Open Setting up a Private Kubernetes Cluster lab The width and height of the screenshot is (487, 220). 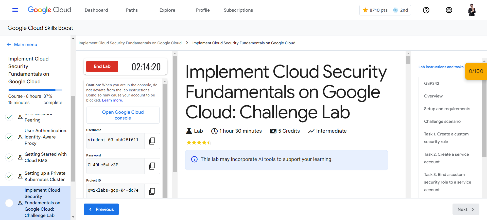tap(45, 176)
